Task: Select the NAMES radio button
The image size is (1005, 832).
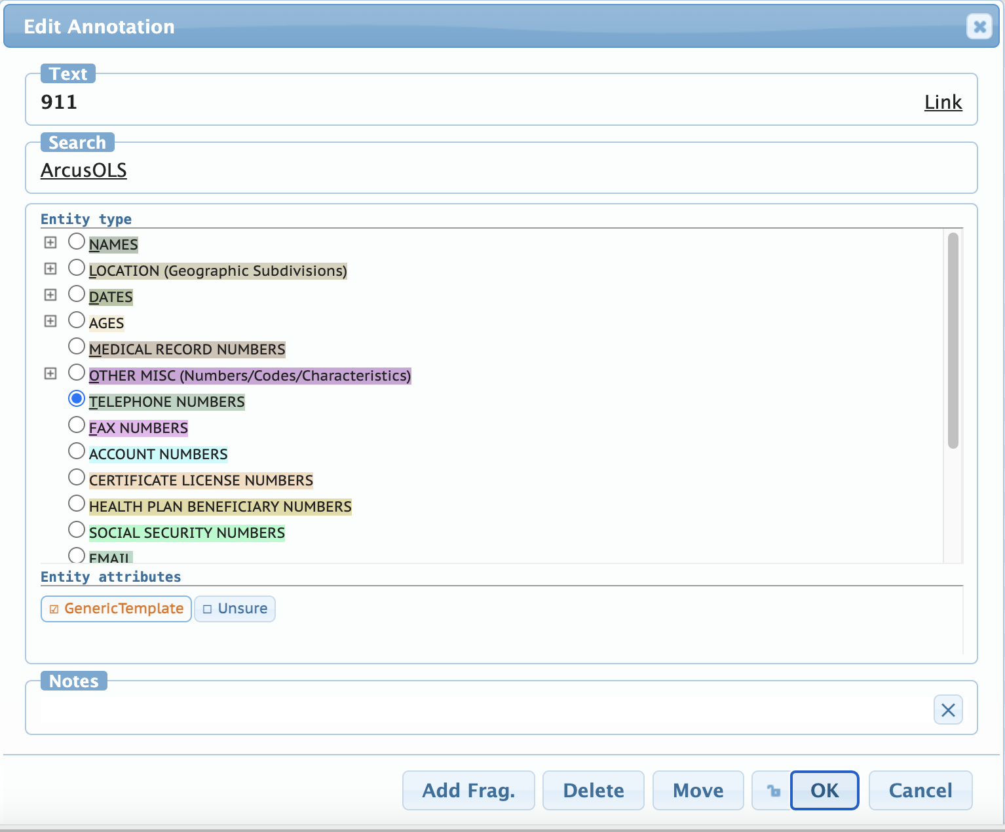Action: point(77,241)
